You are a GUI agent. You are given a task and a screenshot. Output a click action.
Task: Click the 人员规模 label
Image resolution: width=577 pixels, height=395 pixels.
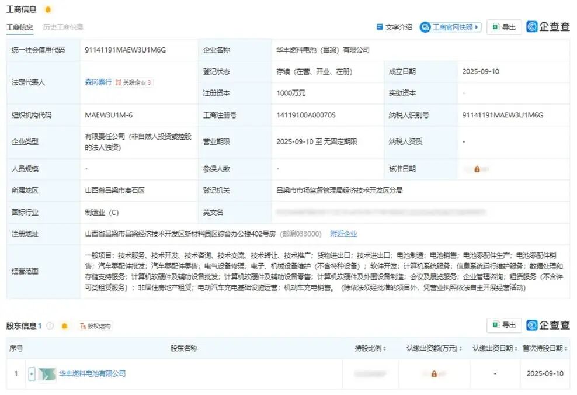pos(25,169)
